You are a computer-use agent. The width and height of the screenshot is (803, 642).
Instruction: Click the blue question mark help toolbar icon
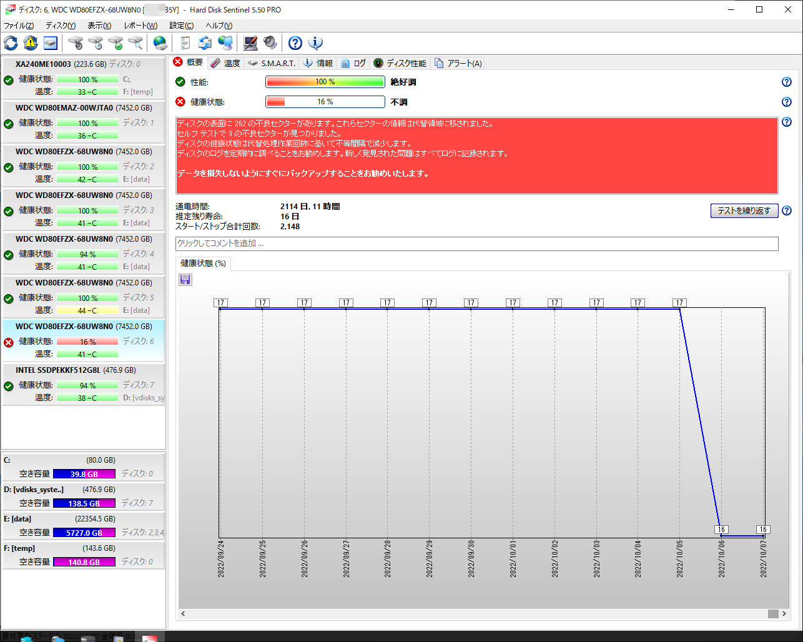pos(295,42)
